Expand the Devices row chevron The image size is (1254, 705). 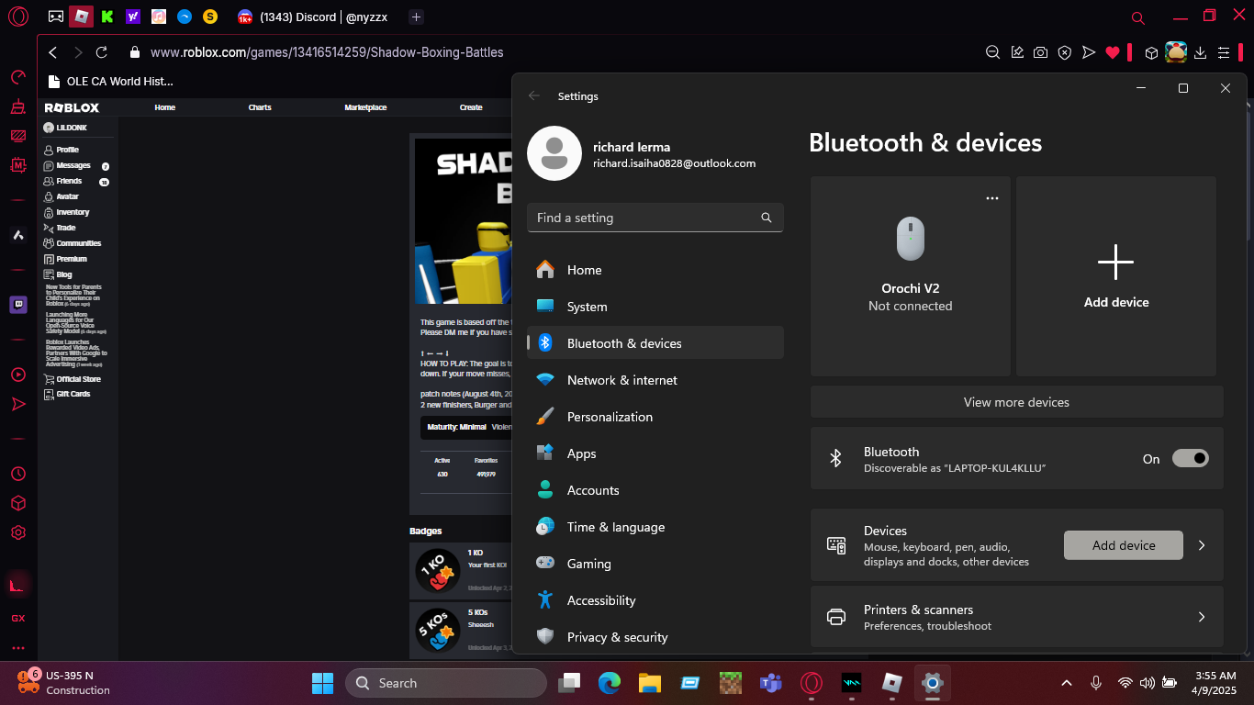pyautogui.click(x=1202, y=545)
